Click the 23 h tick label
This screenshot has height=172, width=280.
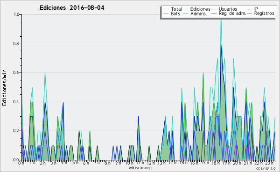pyautogui.click(x=269, y=163)
